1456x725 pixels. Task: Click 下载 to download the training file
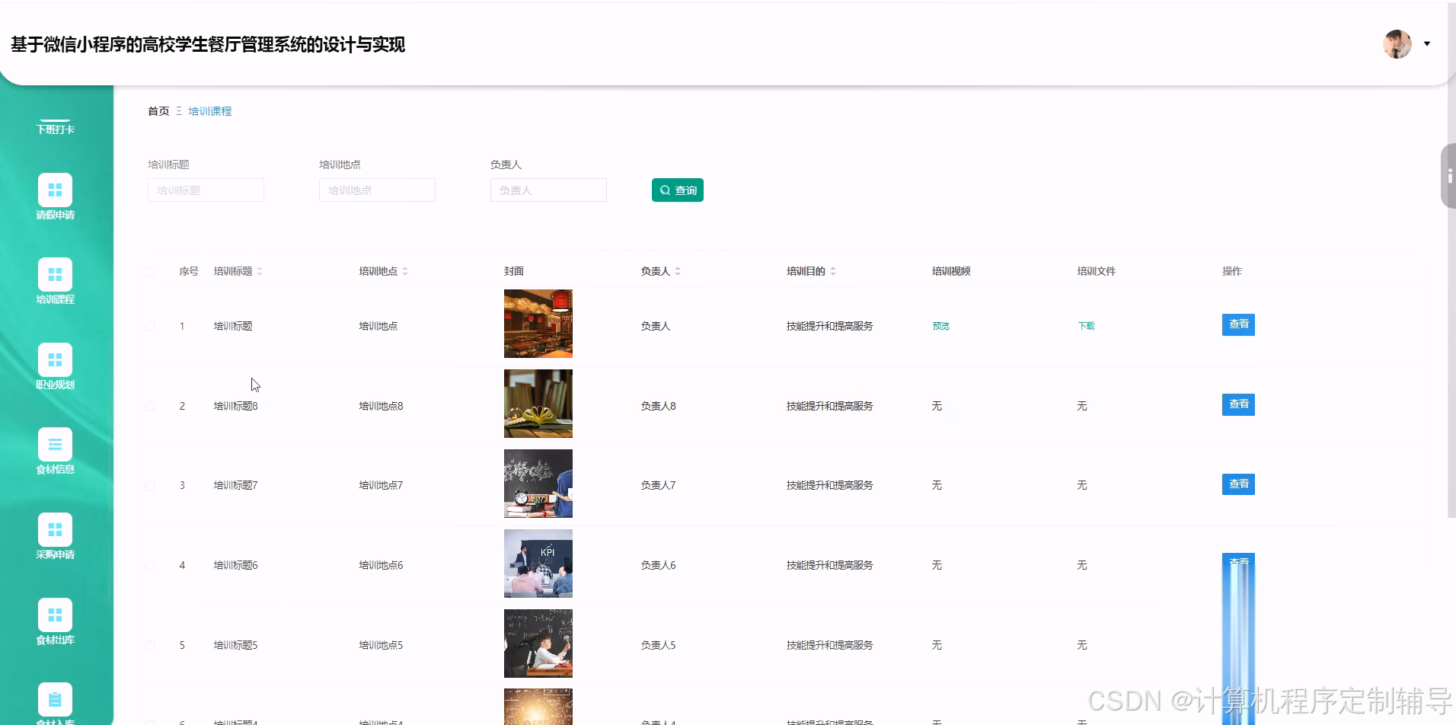click(x=1086, y=325)
